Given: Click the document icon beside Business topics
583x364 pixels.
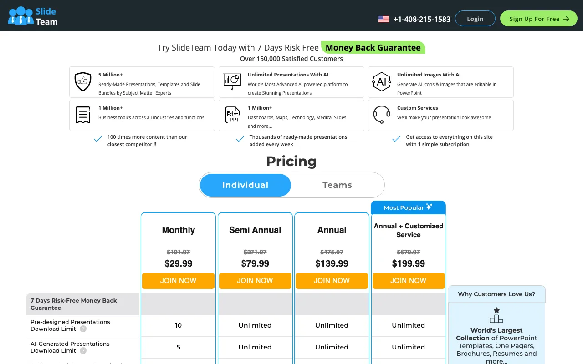Looking at the screenshot, I should pyautogui.click(x=83, y=115).
